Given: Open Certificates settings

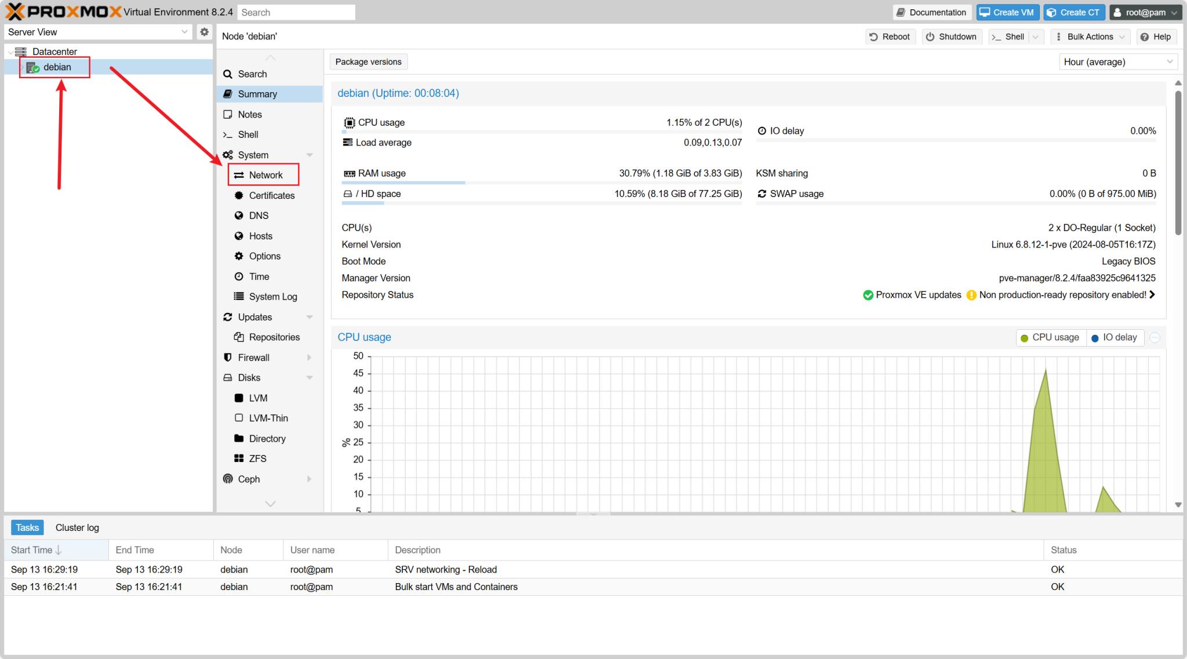Looking at the screenshot, I should (271, 195).
